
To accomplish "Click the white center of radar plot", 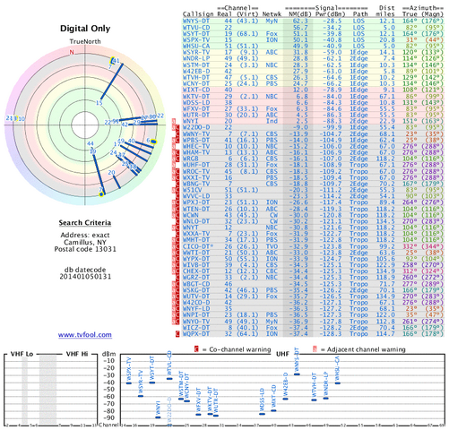I will 85,125.
